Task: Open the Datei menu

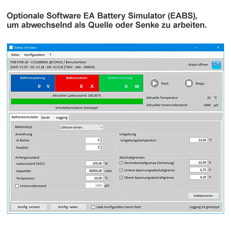Action: coord(15,55)
